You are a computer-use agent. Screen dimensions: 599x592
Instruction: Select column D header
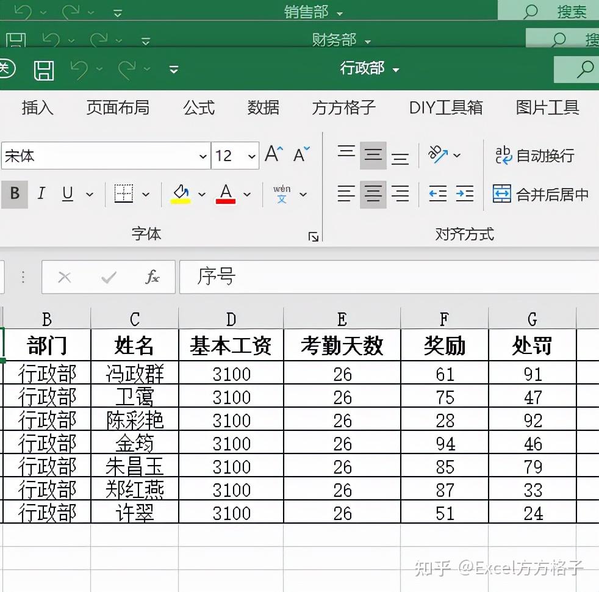tap(231, 319)
